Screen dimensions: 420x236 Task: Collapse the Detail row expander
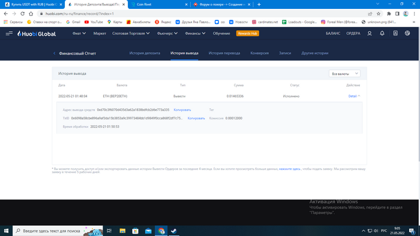pos(354,96)
